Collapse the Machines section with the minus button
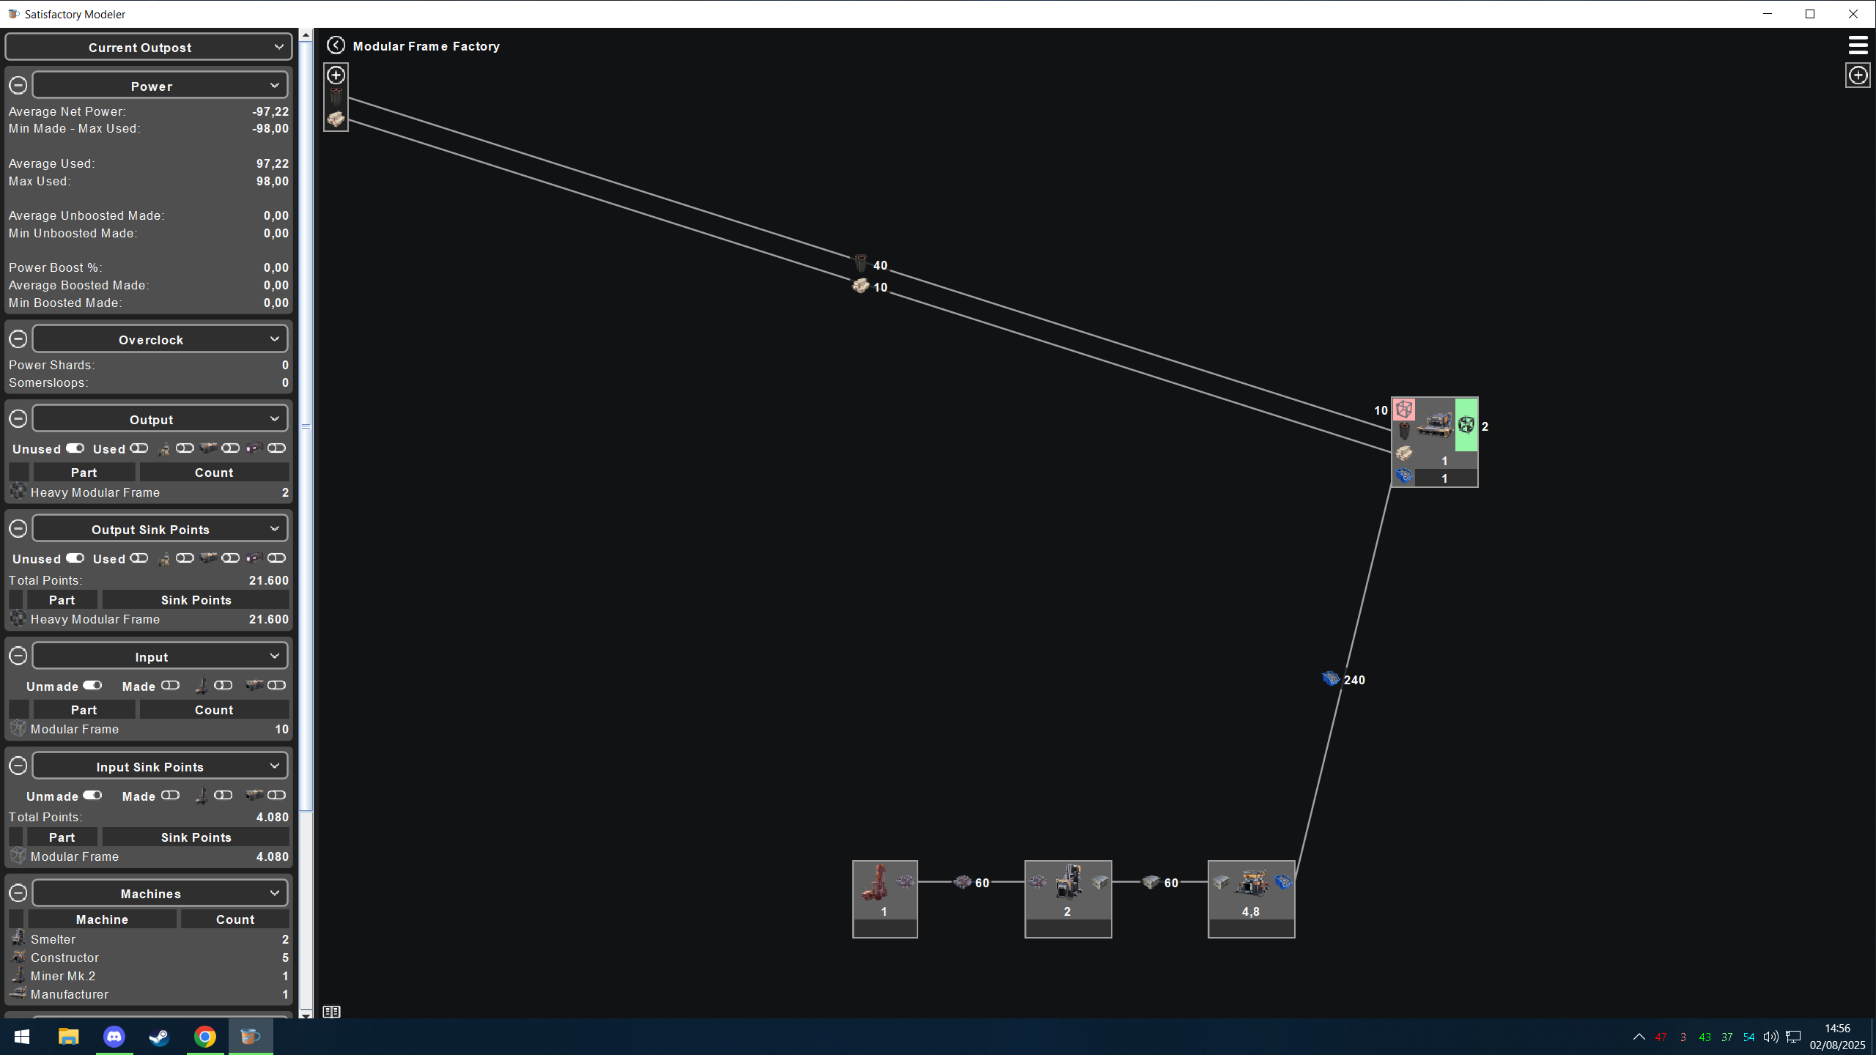 (x=18, y=893)
